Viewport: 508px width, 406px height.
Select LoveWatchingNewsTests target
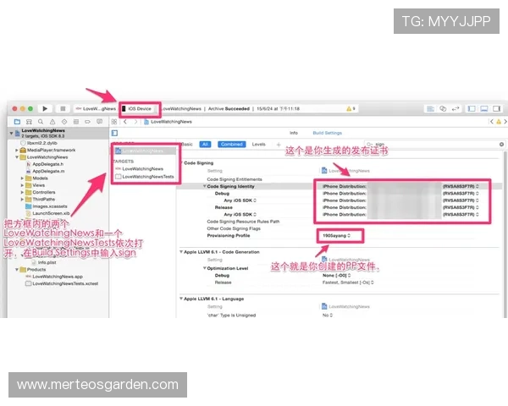pos(147,177)
